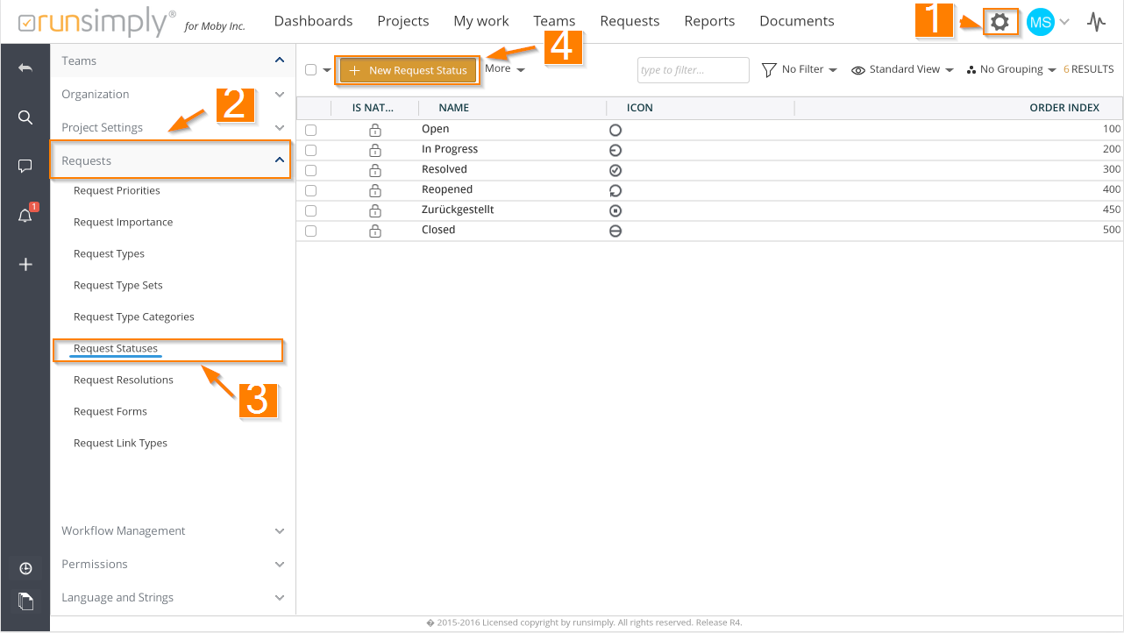Open Request Resolutions link
Image resolution: width=1124 pixels, height=633 pixels.
pyautogui.click(x=124, y=381)
